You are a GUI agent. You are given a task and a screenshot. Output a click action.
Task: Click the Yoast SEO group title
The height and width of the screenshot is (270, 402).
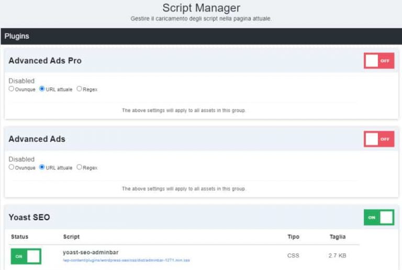coord(29,217)
